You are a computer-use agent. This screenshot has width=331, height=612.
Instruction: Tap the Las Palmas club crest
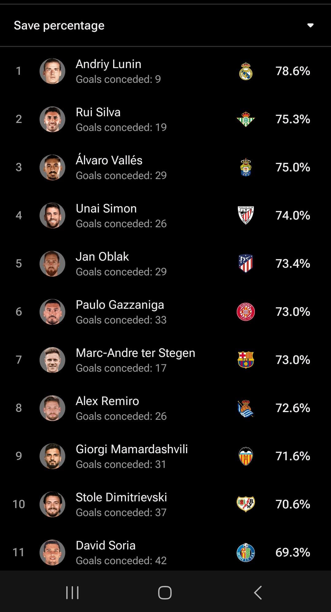pyautogui.click(x=246, y=167)
